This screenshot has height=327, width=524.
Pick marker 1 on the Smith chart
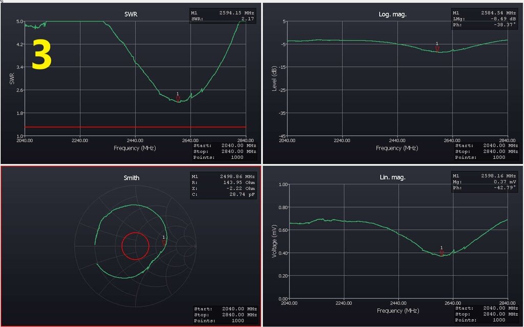click(164, 242)
